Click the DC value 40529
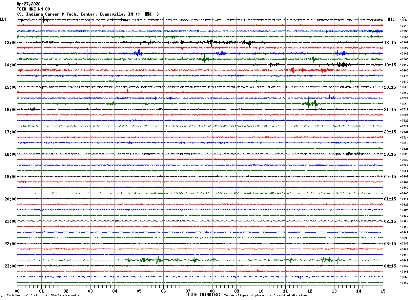This screenshot has height=300, width=410. pos(404,121)
